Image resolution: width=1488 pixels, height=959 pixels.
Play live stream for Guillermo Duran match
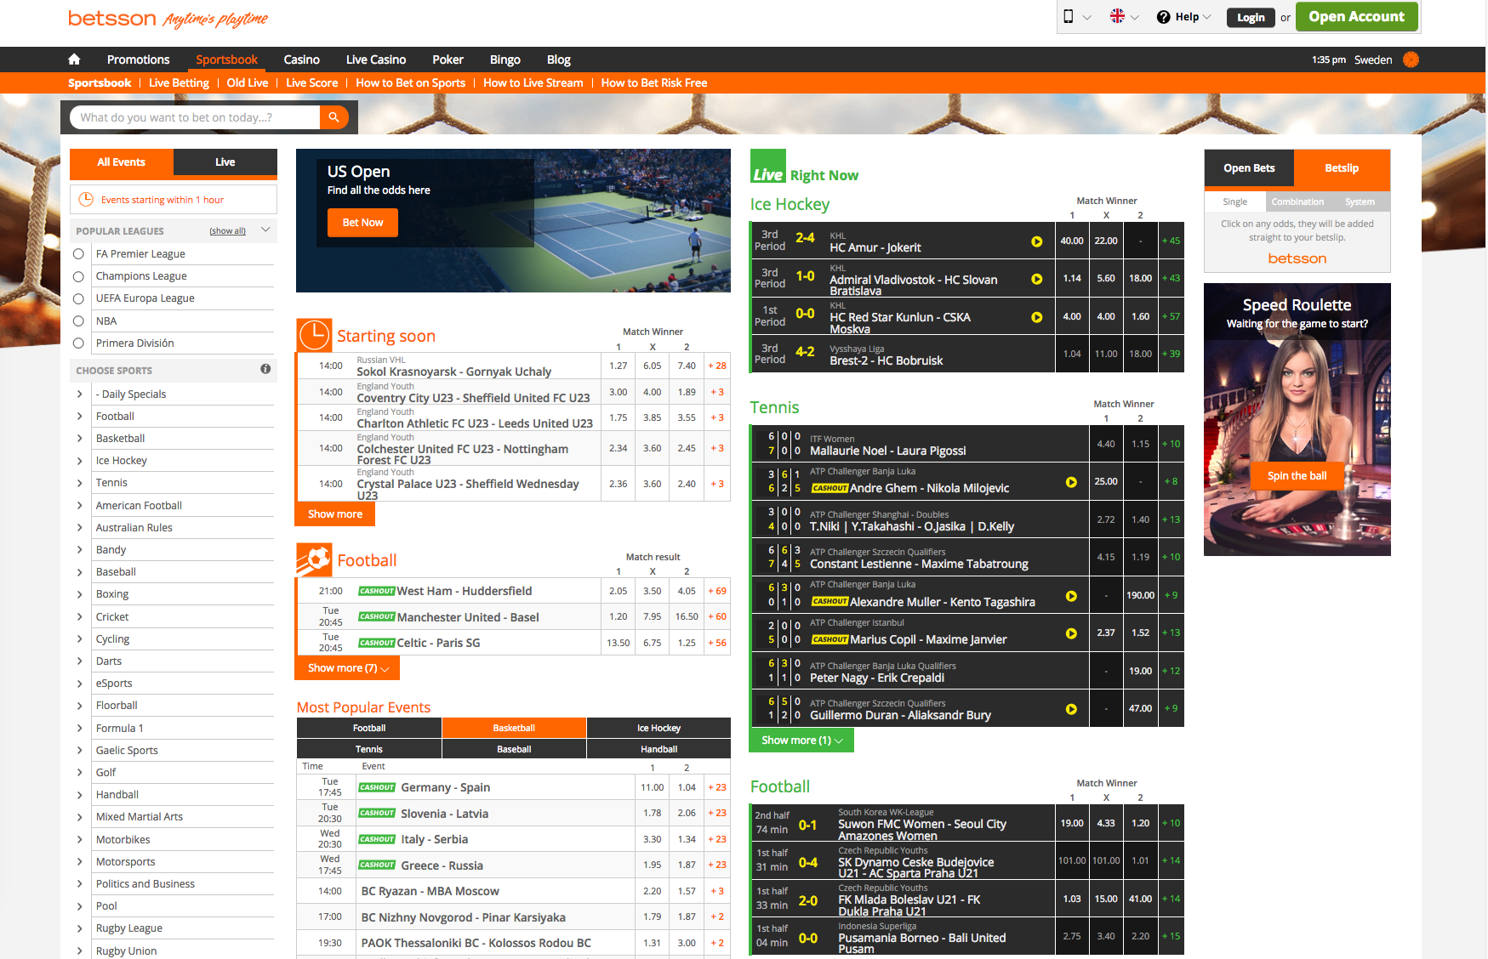click(1071, 709)
